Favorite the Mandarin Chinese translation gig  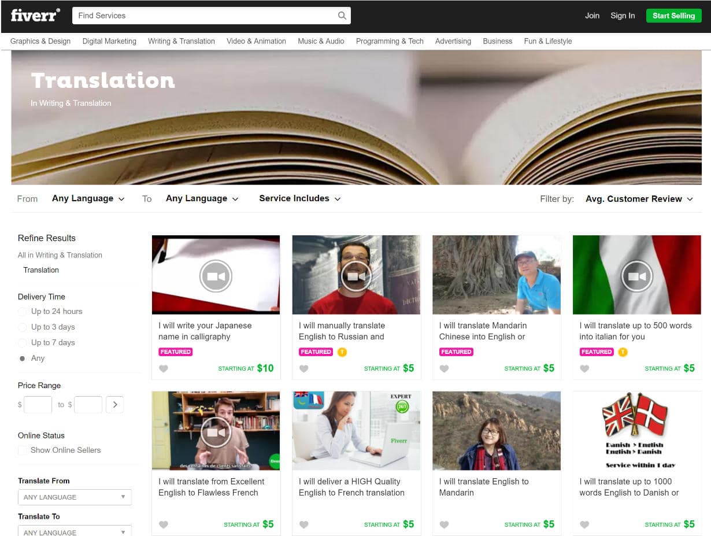click(x=444, y=368)
